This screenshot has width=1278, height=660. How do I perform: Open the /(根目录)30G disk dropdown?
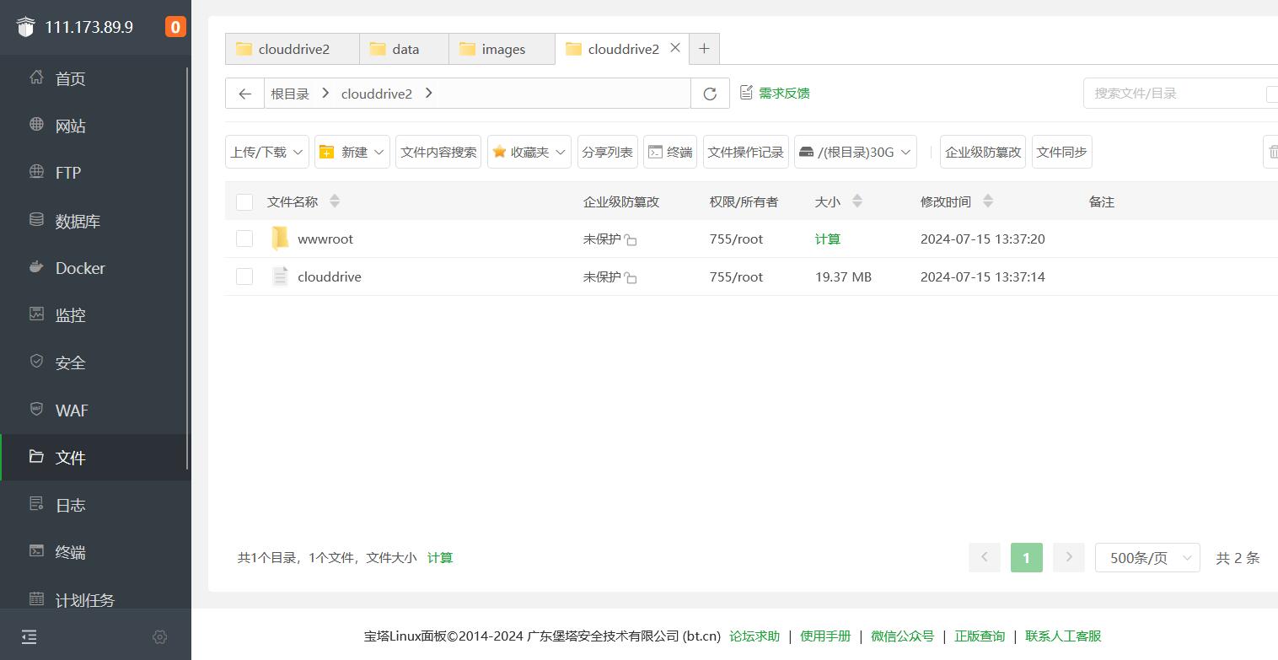[x=856, y=152]
